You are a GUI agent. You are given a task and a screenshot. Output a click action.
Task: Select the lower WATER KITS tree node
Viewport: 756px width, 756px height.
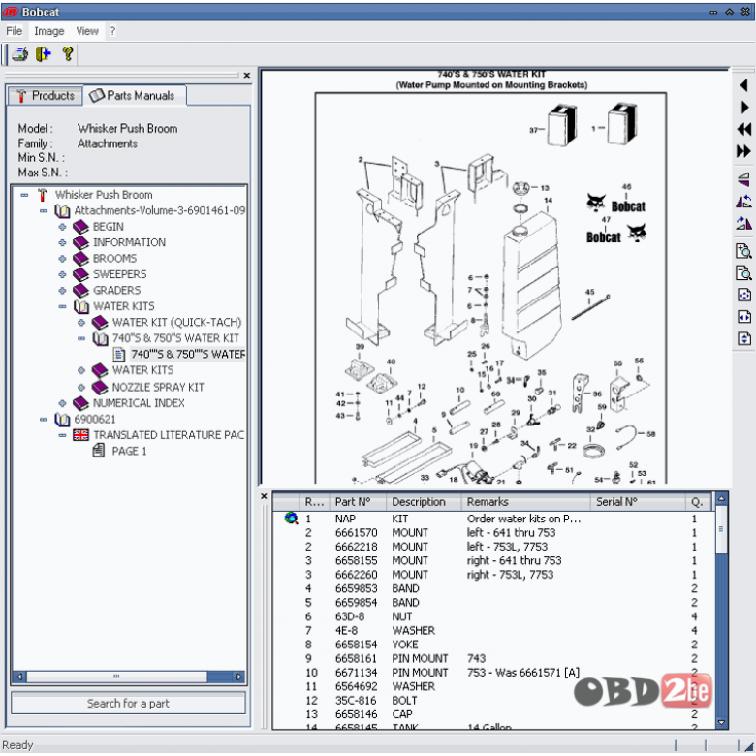pos(142,370)
